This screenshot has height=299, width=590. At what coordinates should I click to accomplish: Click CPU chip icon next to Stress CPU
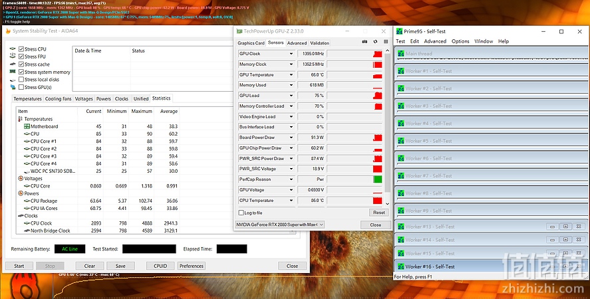(13, 49)
